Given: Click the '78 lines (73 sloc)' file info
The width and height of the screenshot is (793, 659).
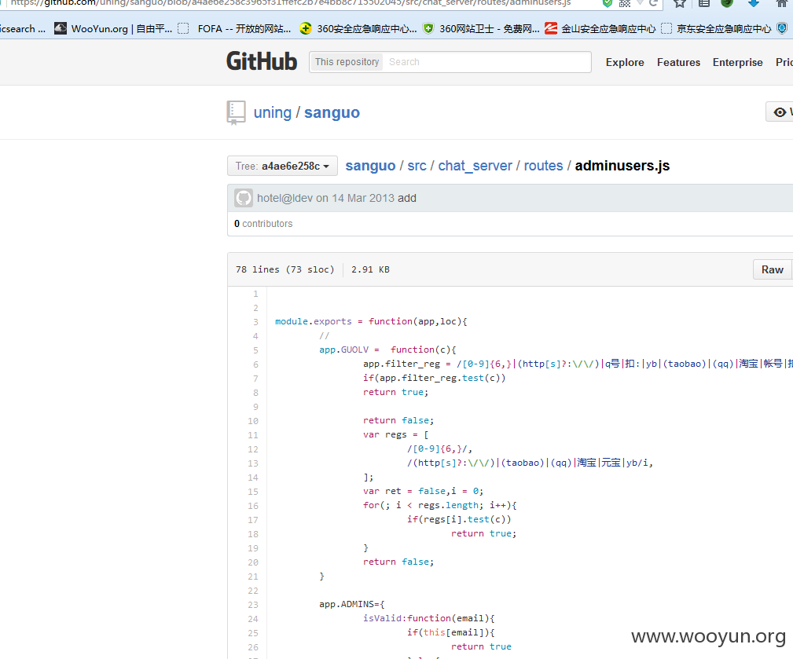Looking at the screenshot, I should [x=285, y=269].
